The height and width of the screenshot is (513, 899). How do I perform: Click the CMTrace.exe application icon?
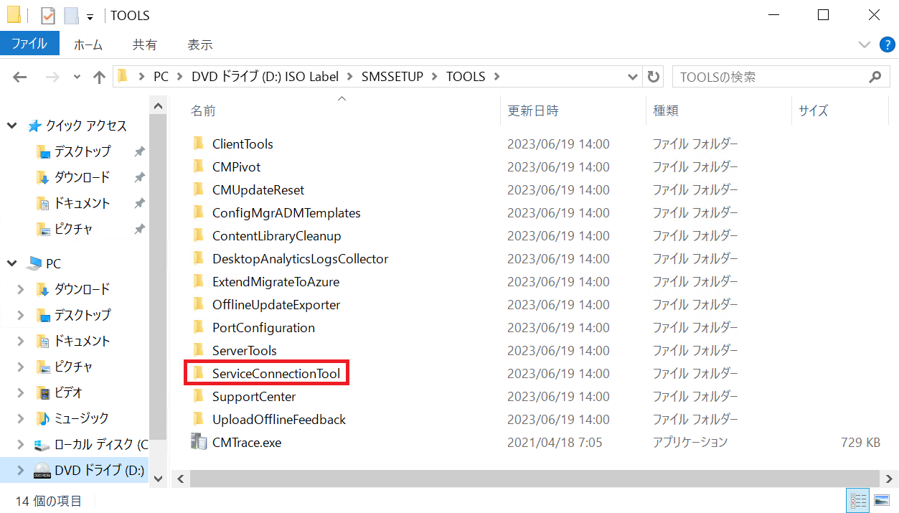pos(199,442)
